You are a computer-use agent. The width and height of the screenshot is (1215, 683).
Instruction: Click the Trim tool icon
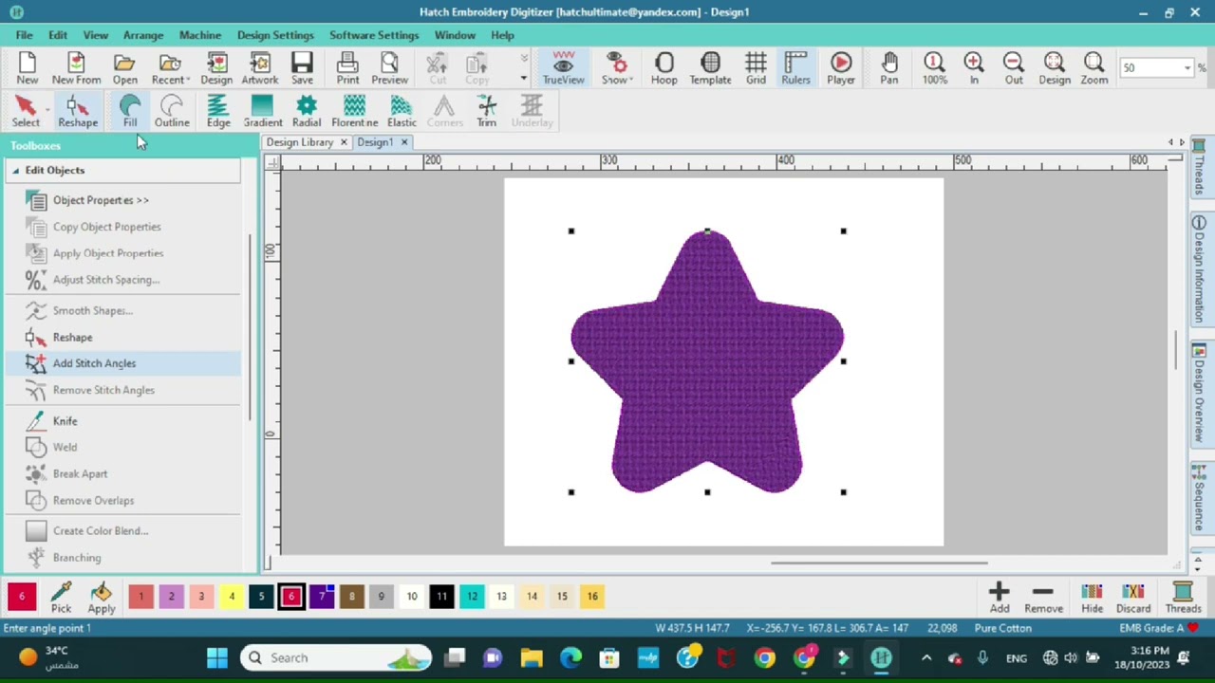[486, 111]
